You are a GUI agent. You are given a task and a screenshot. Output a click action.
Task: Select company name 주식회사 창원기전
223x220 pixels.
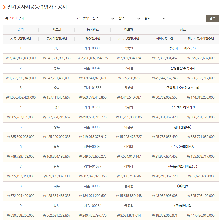point(183,107)
